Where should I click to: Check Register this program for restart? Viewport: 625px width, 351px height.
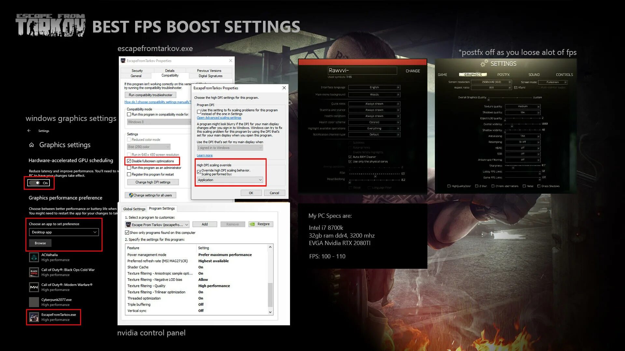129,175
